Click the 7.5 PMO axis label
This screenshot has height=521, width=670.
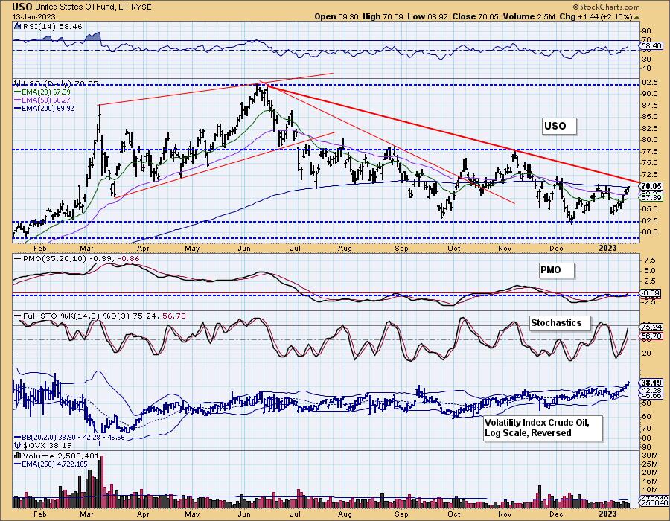649,260
